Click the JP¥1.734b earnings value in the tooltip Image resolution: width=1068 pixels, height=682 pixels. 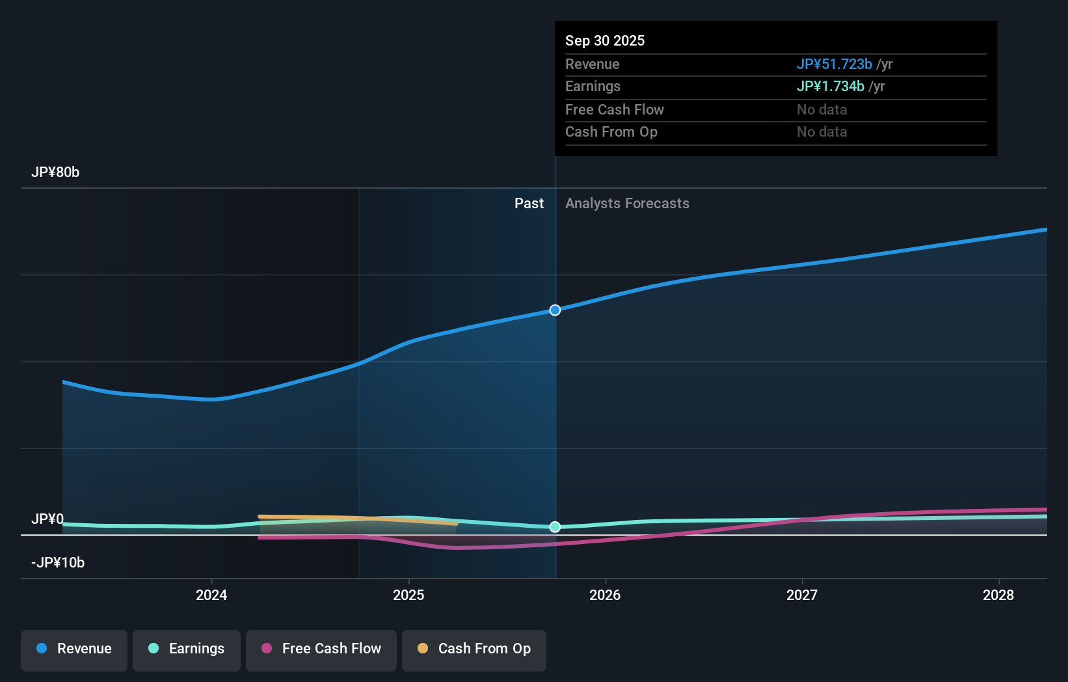click(x=830, y=86)
